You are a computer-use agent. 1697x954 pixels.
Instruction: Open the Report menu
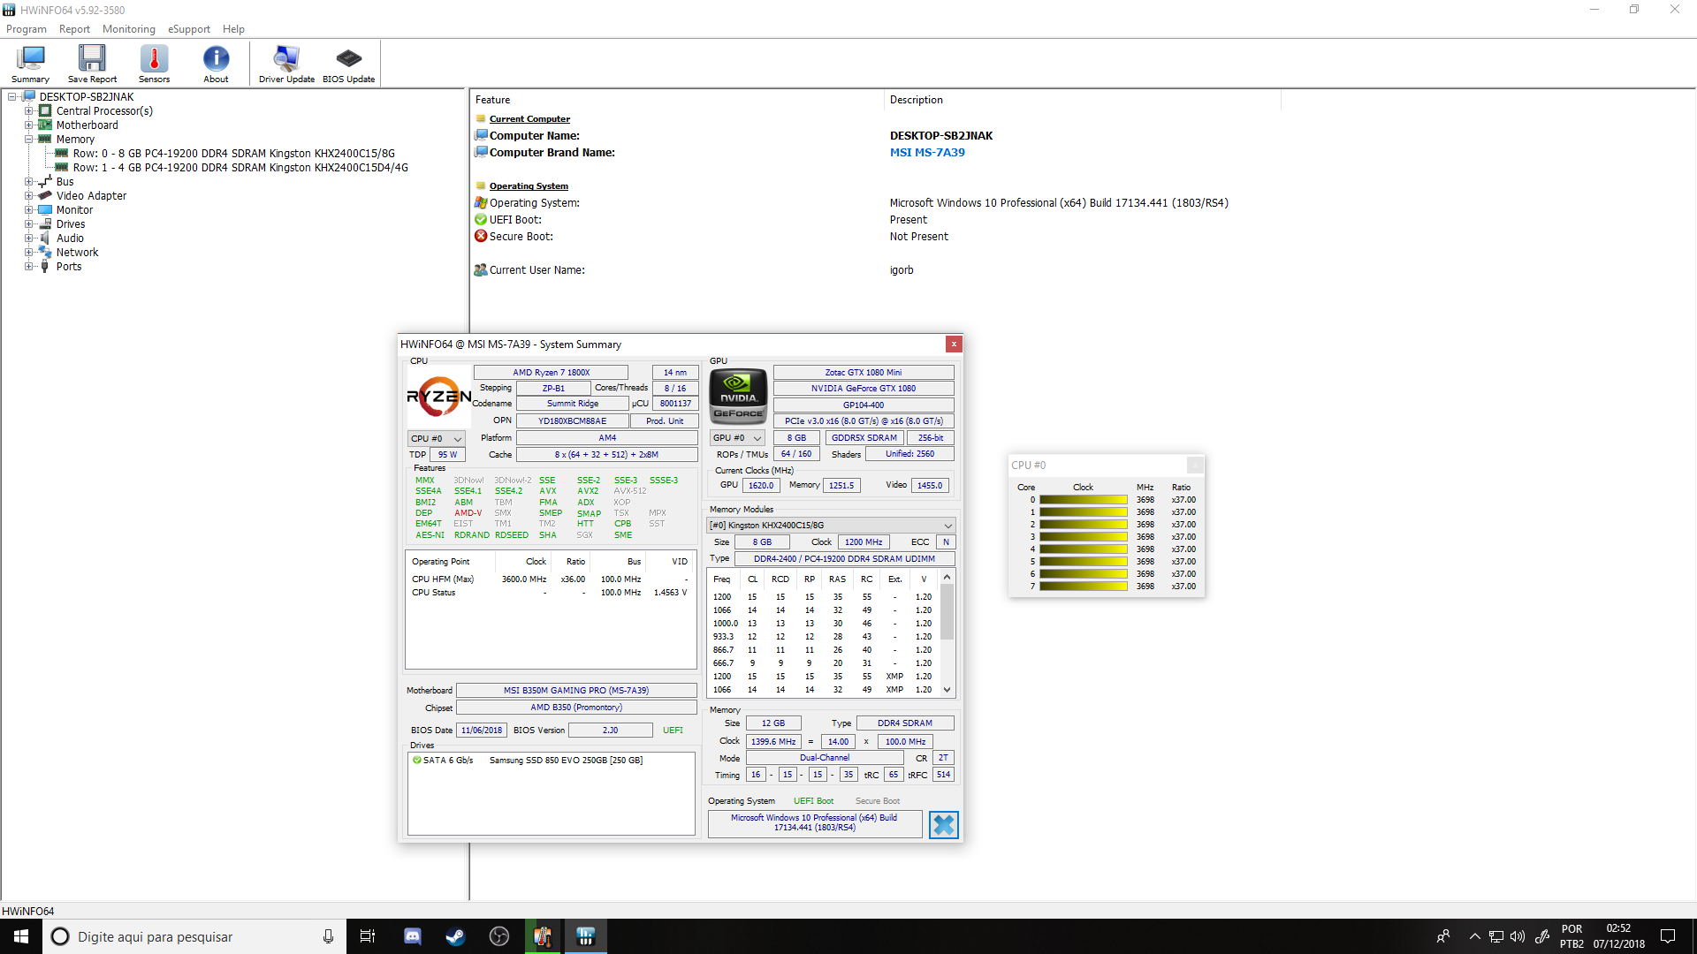pos(74,29)
